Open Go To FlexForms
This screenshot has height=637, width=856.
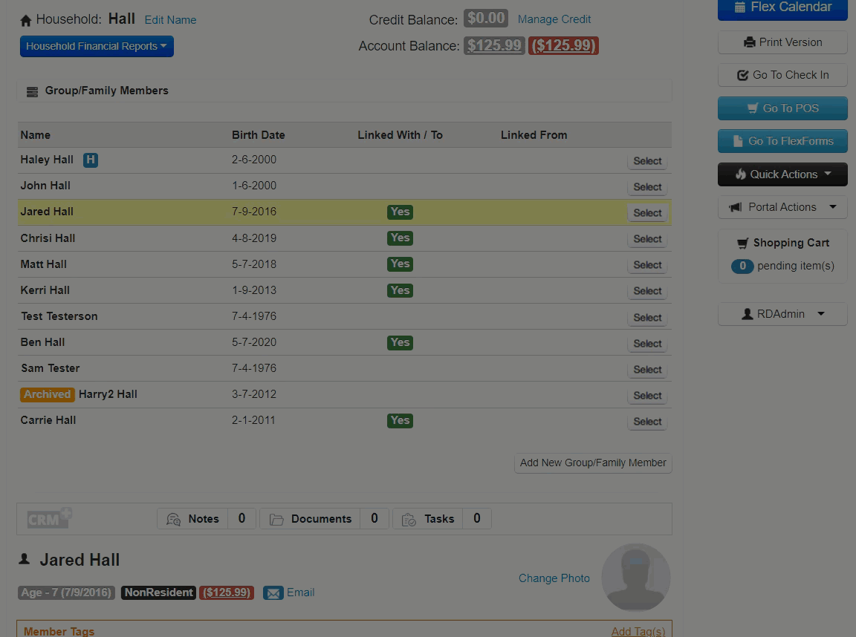[x=782, y=141]
